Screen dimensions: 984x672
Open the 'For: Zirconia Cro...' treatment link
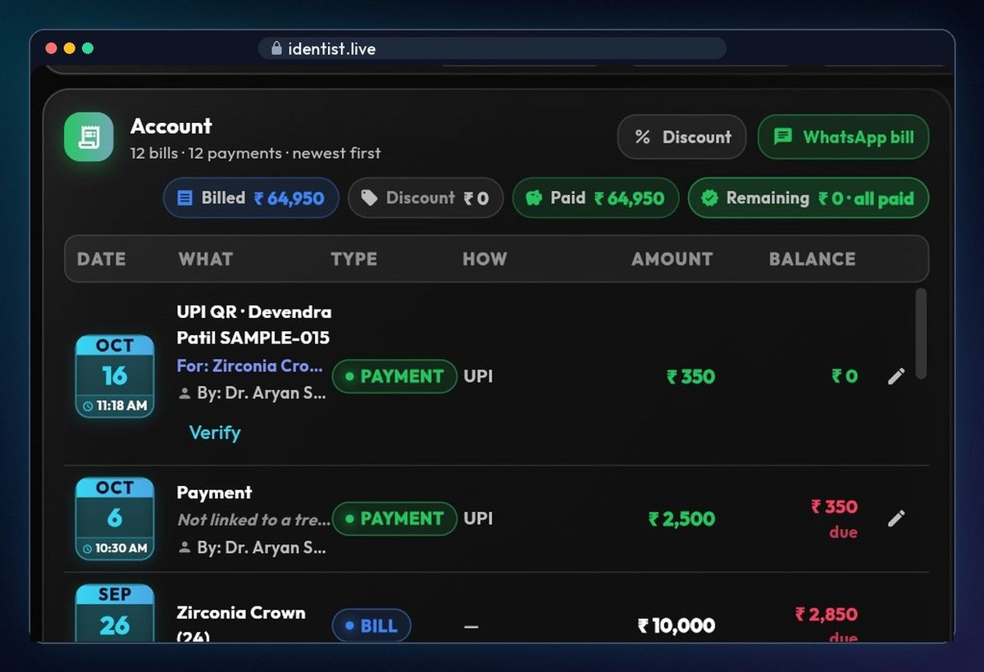click(250, 366)
